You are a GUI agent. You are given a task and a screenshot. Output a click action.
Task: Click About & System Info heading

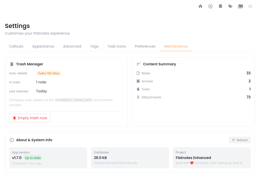[x=34, y=140]
